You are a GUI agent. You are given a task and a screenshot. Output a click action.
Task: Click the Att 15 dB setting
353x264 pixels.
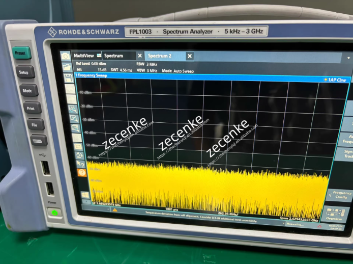tap(92, 70)
